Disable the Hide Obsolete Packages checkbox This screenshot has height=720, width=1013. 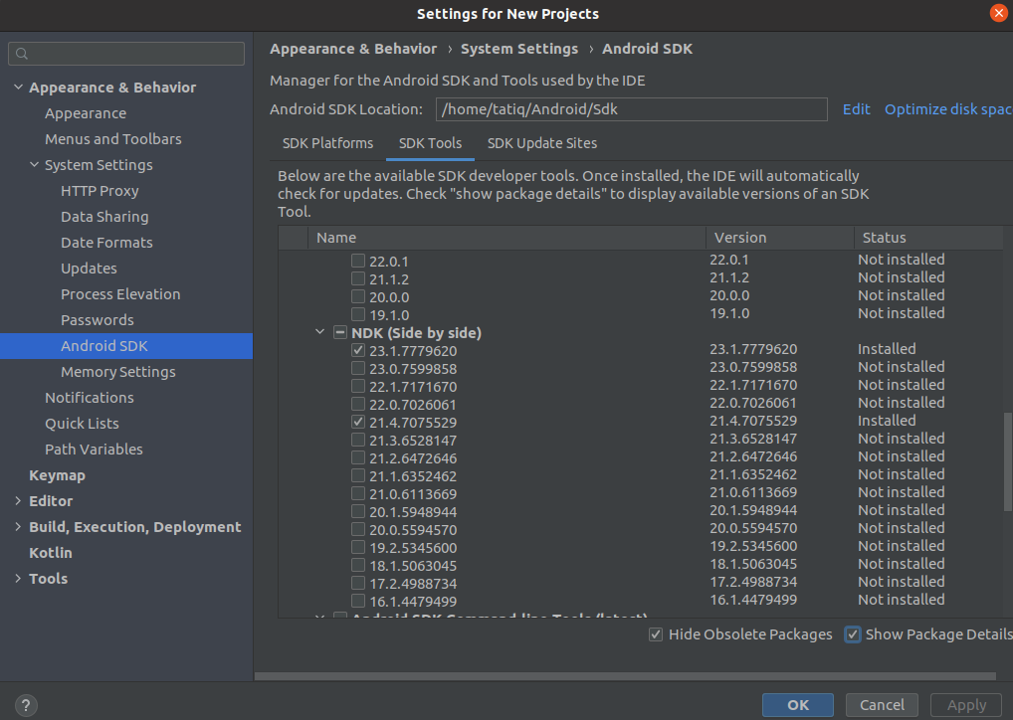click(656, 633)
